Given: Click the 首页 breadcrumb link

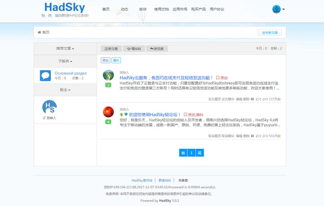Looking at the screenshot, I should 46,32.
